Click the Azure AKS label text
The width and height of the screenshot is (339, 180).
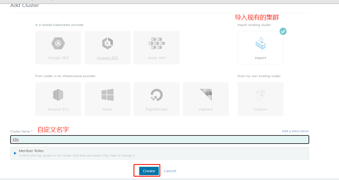(x=157, y=58)
